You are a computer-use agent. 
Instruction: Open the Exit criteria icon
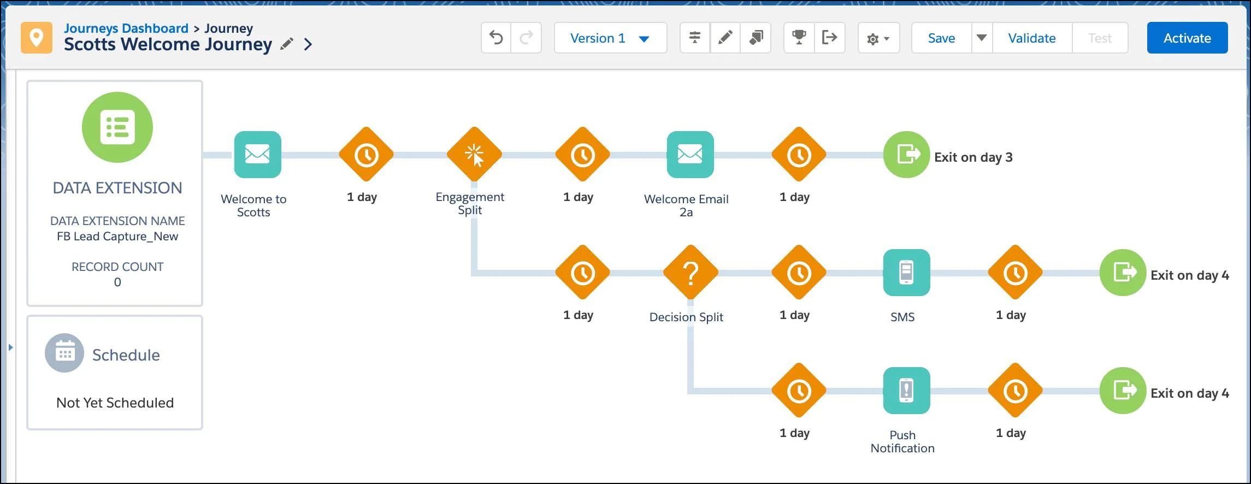click(x=830, y=38)
